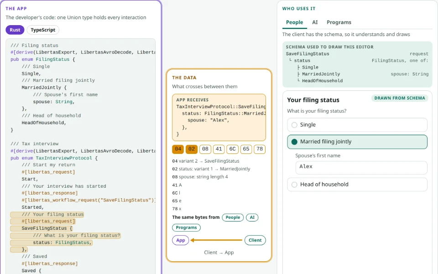The width and height of the screenshot is (438, 274).
Task: Click the People pill in The Data card
Action: pyautogui.click(x=233, y=217)
